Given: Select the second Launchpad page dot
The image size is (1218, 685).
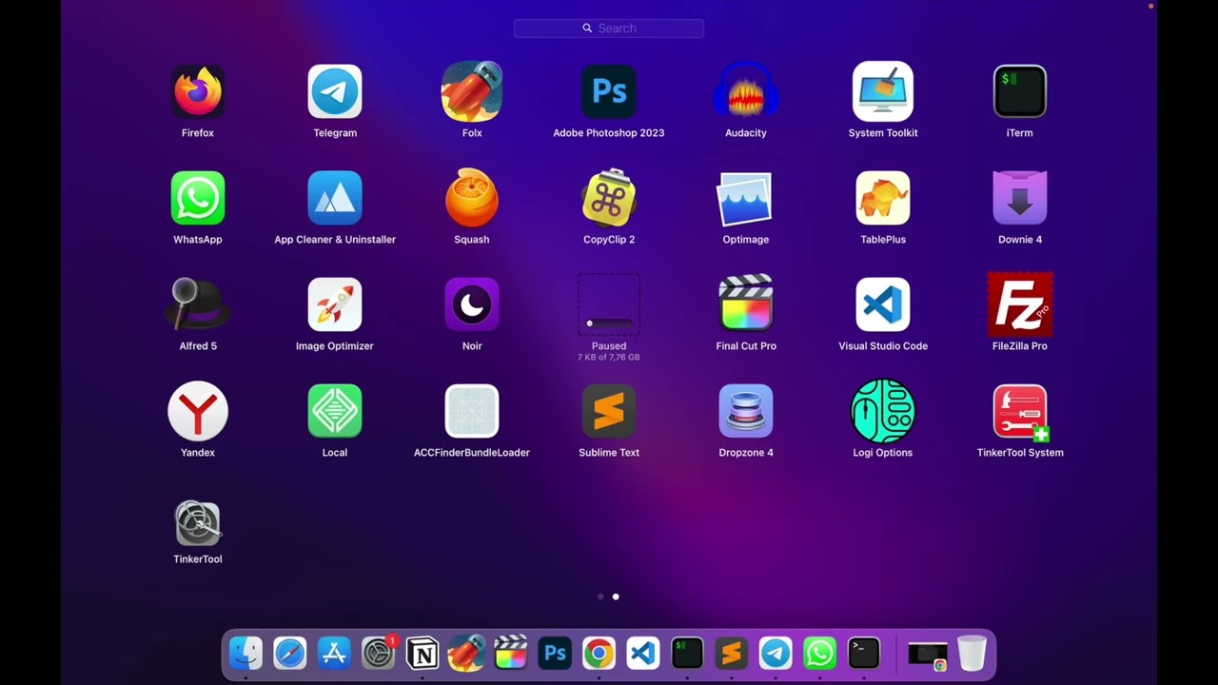Looking at the screenshot, I should (616, 597).
